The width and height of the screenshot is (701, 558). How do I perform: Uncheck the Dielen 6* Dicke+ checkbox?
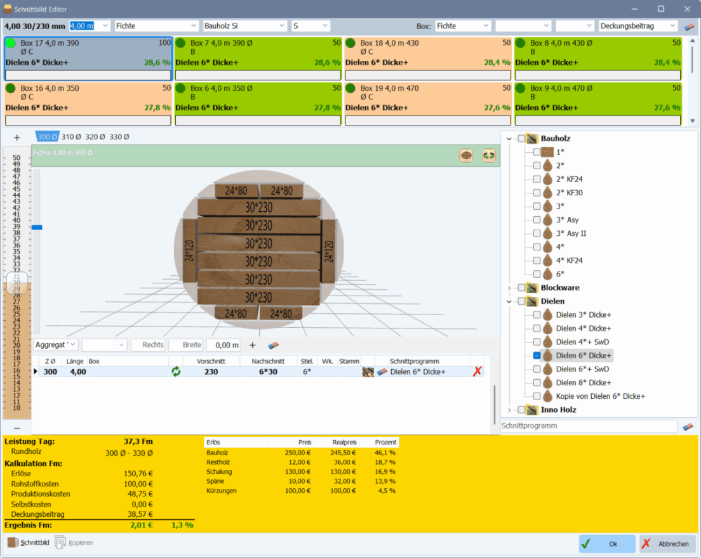(x=537, y=356)
